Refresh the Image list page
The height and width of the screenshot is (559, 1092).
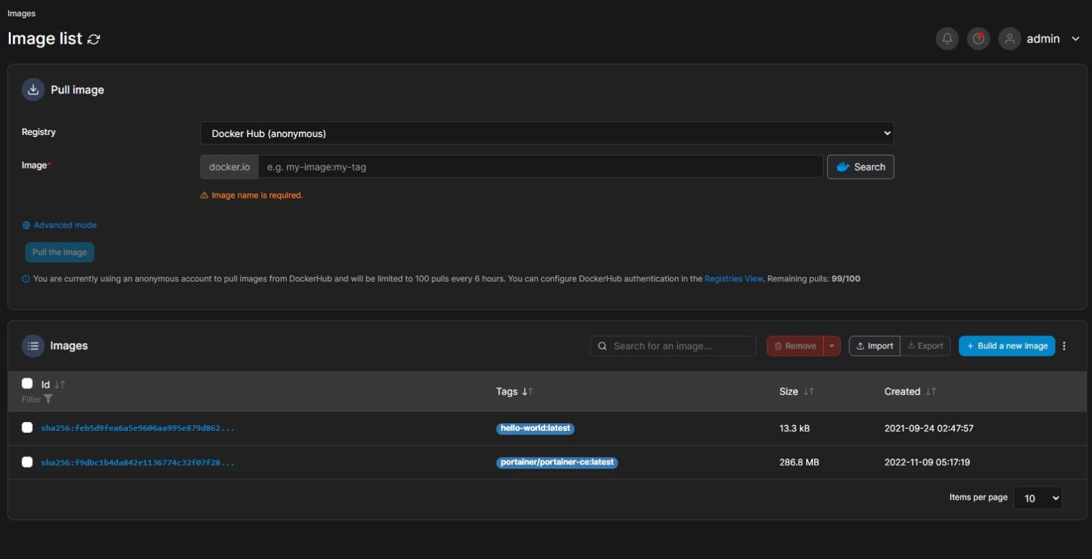(x=94, y=40)
